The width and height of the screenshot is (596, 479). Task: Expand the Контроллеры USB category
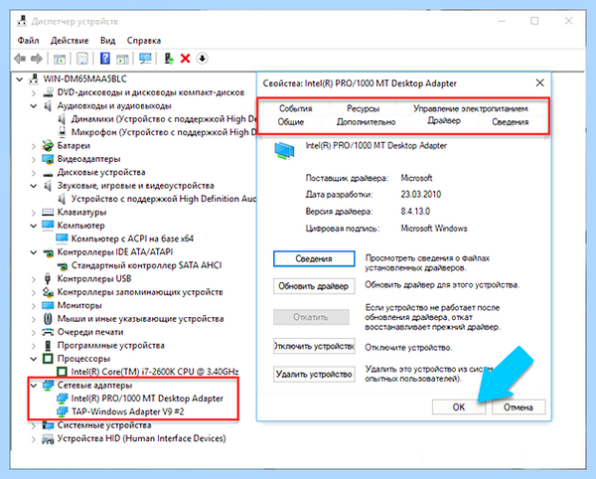tap(34, 279)
